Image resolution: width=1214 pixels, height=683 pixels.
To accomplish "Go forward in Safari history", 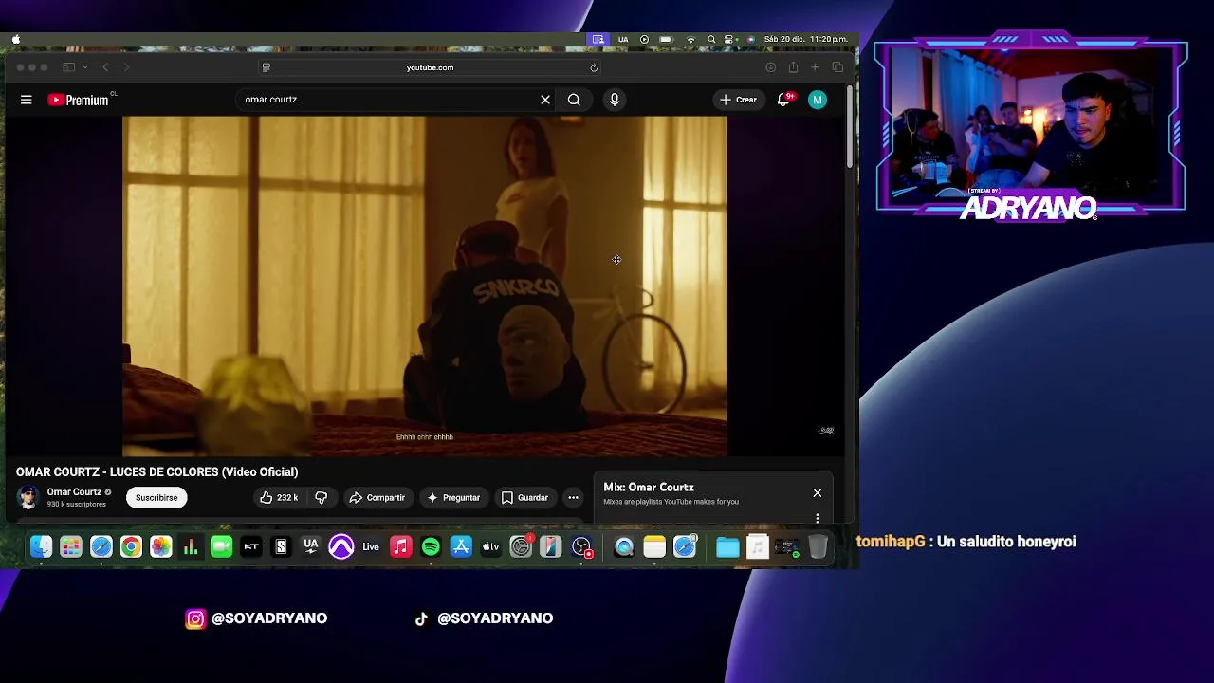I will [x=126, y=67].
